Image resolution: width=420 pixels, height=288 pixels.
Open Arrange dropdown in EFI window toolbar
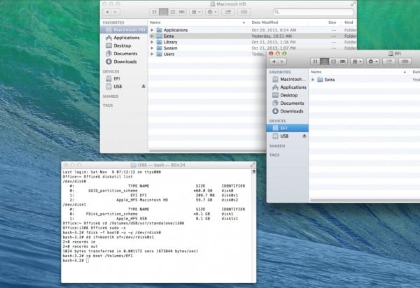pos(356,62)
